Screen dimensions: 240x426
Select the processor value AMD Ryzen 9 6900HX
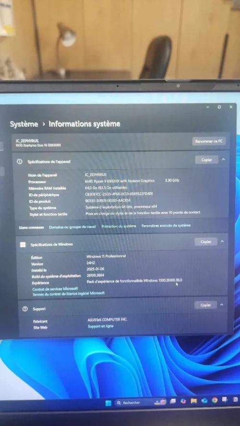coord(120,181)
